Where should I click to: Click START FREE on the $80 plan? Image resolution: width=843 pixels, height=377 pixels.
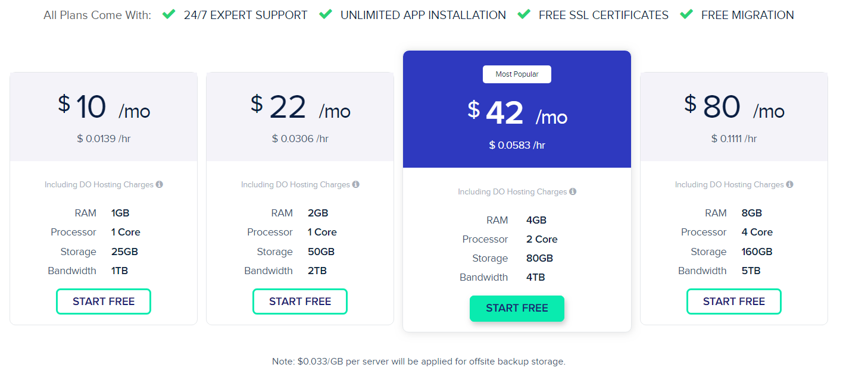coord(733,301)
